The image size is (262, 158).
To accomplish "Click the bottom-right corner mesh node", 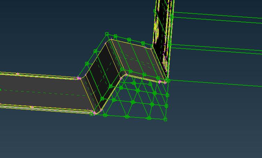I will pos(165,120).
